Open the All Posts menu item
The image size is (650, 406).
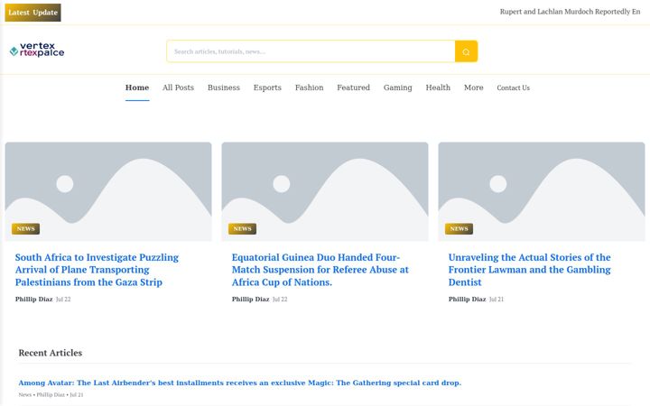[178, 88]
